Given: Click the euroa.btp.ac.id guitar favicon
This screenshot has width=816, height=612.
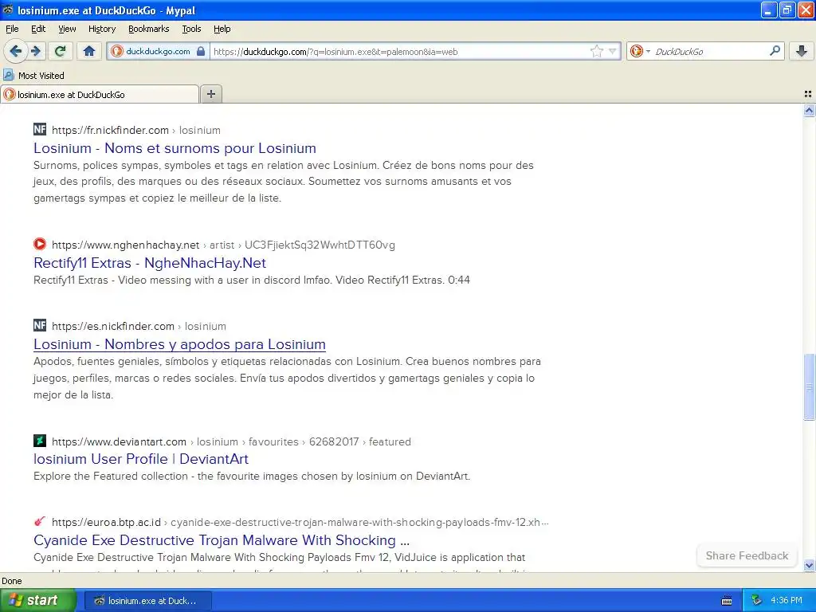Looking at the screenshot, I should point(40,521).
